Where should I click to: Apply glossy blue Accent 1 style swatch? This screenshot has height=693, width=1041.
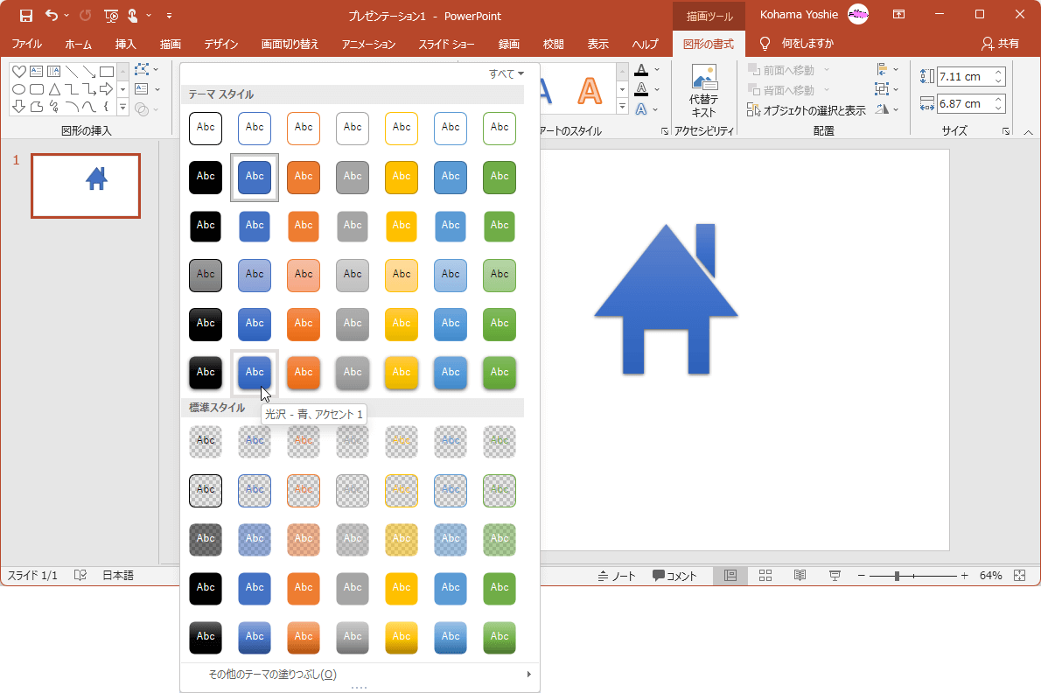[255, 373]
